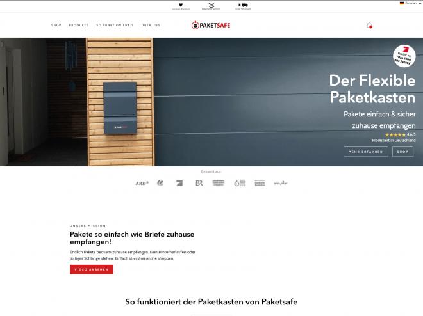The width and height of the screenshot is (423, 316).
Task: Click the Free Shipping truck icon
Action: point(243,5)
